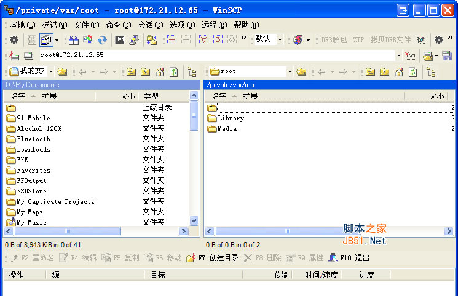Click the remote path bar /private/var/root
This screenshot has width=458, height=296.
330,85
